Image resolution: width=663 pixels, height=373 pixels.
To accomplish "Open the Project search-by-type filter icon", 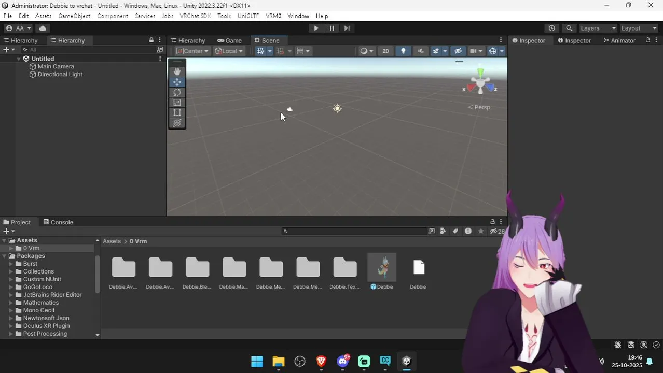I will (x=443, y=231).
